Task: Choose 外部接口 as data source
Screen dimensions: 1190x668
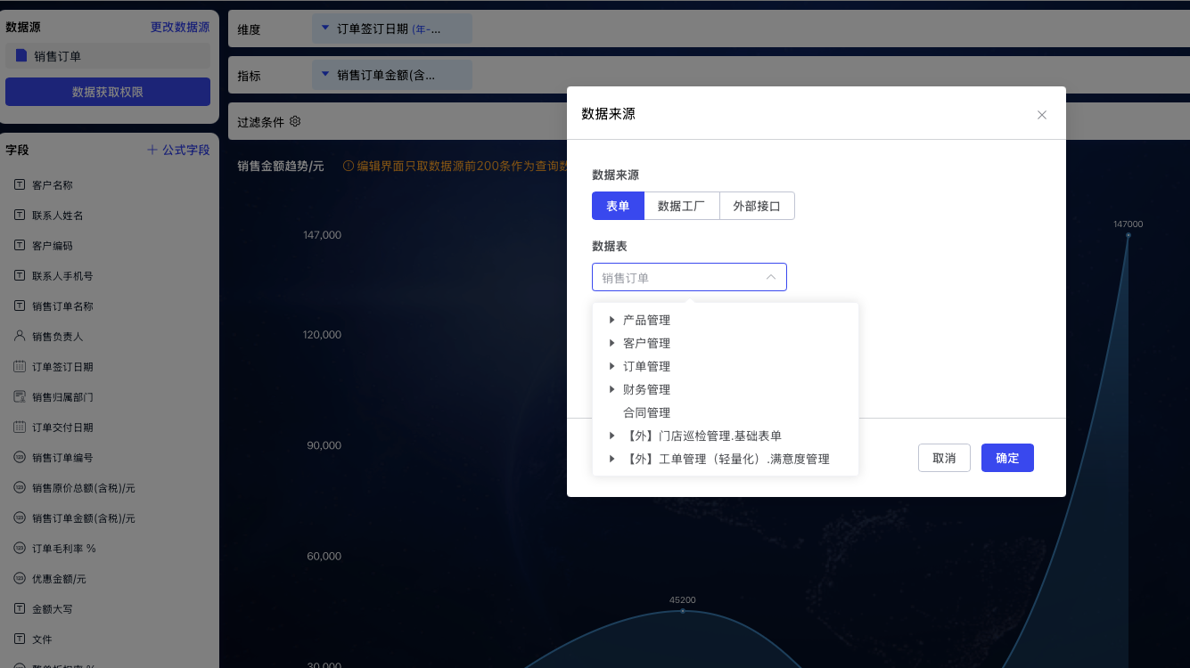Action: [756, 206]
